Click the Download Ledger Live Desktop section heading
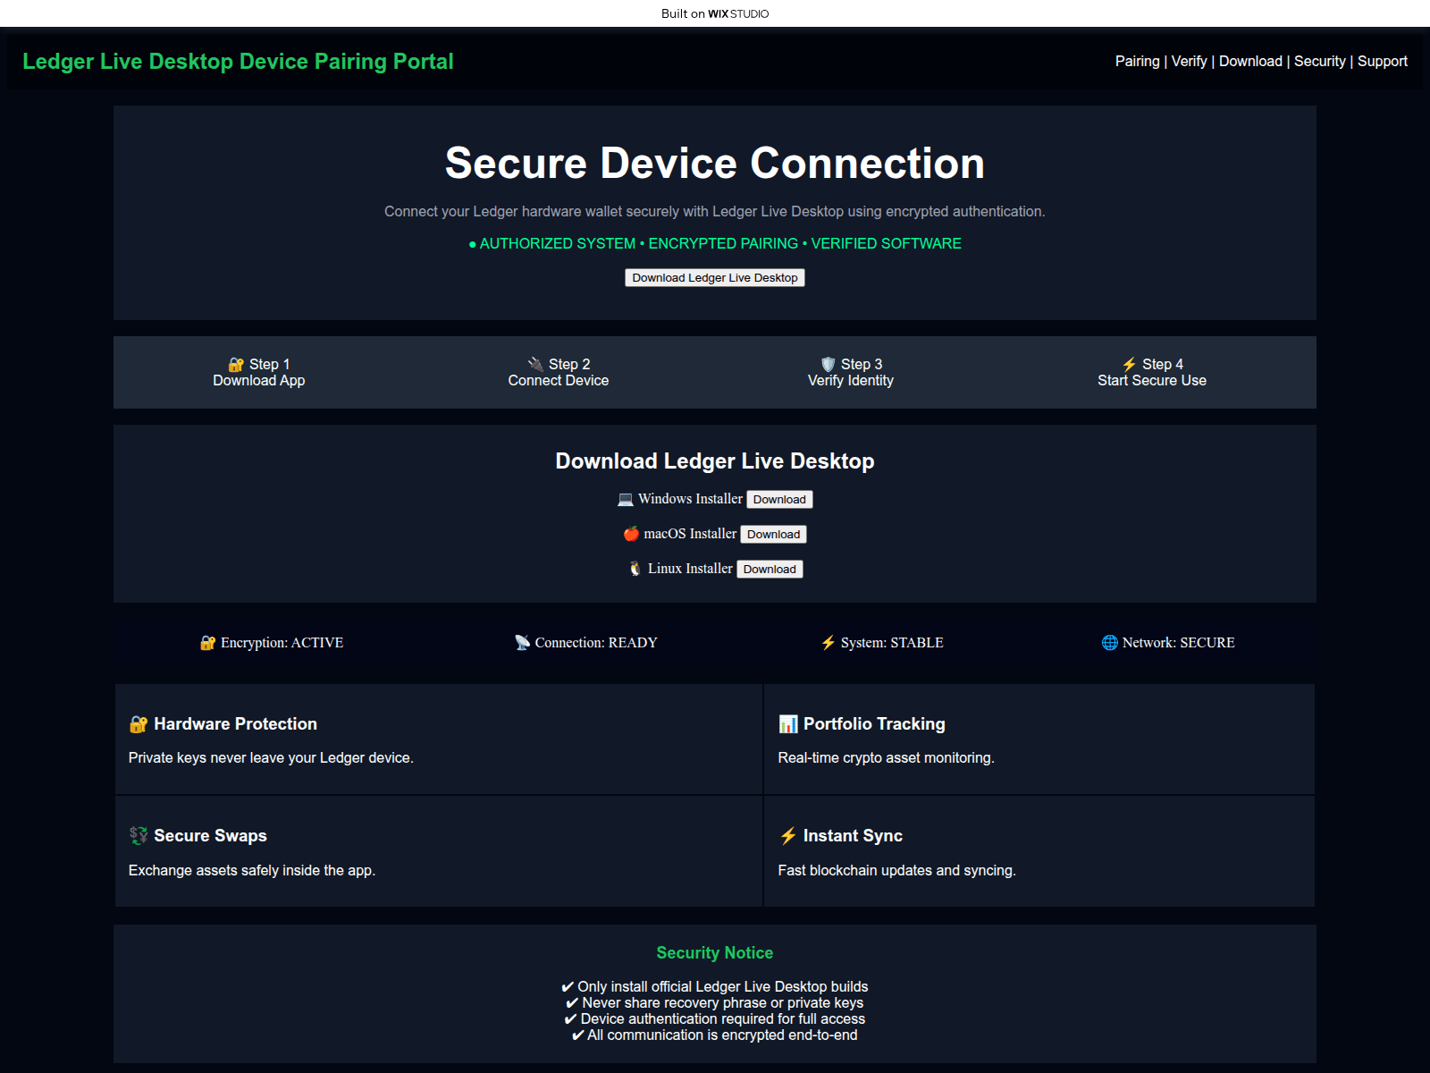 [x=715, y=461]
